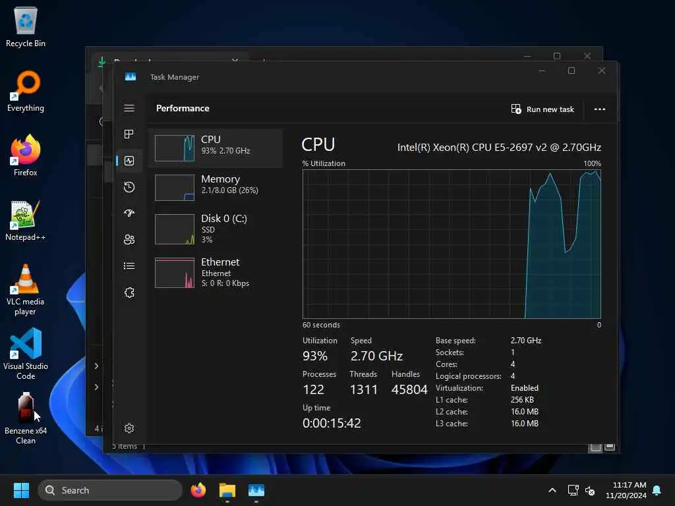The image size is (675, 506).
Task: Click Run new task button
Action: 543,109
